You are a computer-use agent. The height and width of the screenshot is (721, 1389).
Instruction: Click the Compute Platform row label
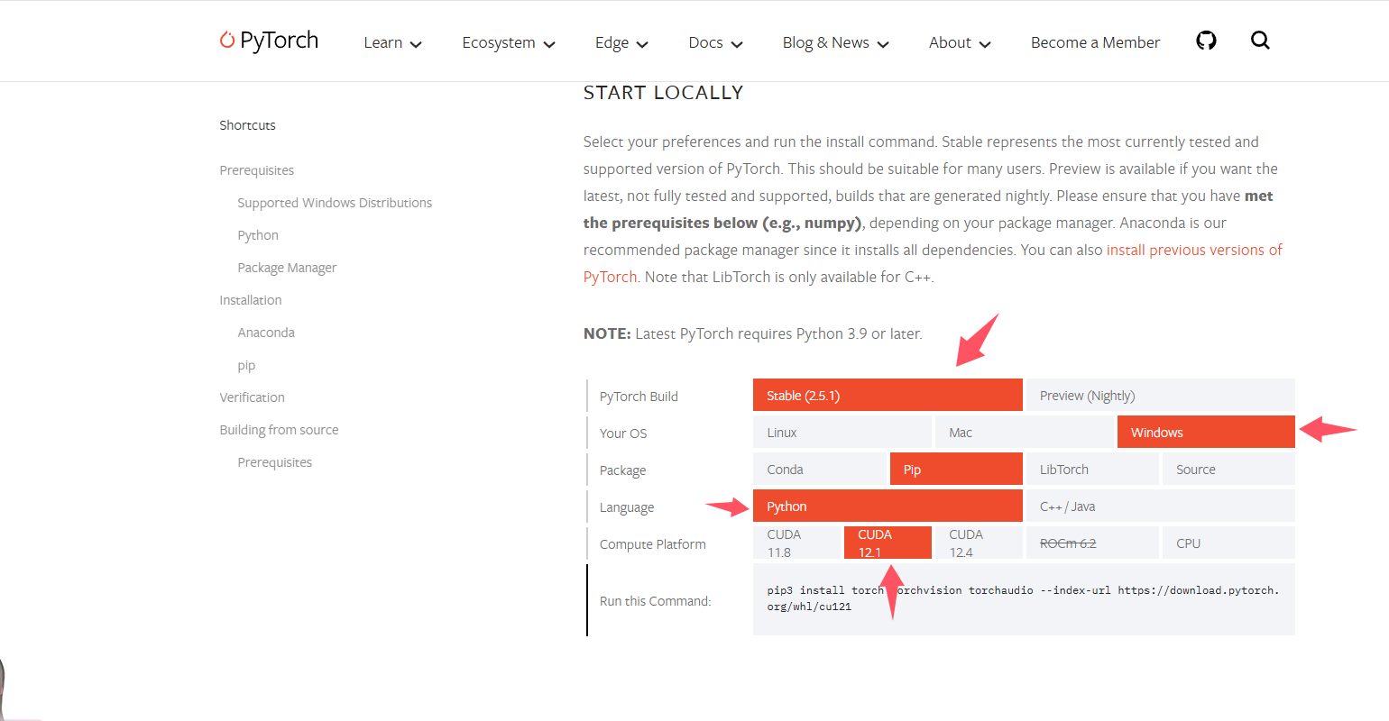(652, 544)
